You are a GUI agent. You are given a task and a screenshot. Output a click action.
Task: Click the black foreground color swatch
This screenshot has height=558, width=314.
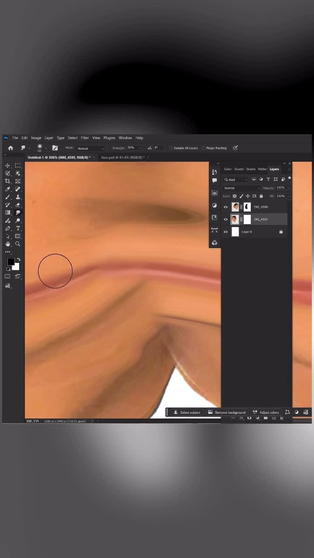(x=10, y=262)
